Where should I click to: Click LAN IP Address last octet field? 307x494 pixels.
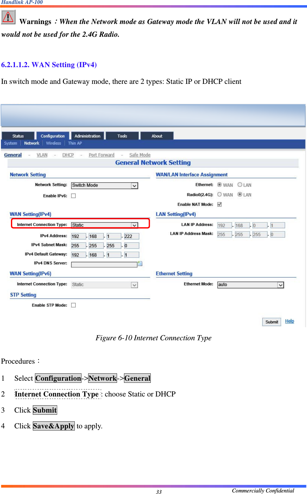[x=278, y=225]
